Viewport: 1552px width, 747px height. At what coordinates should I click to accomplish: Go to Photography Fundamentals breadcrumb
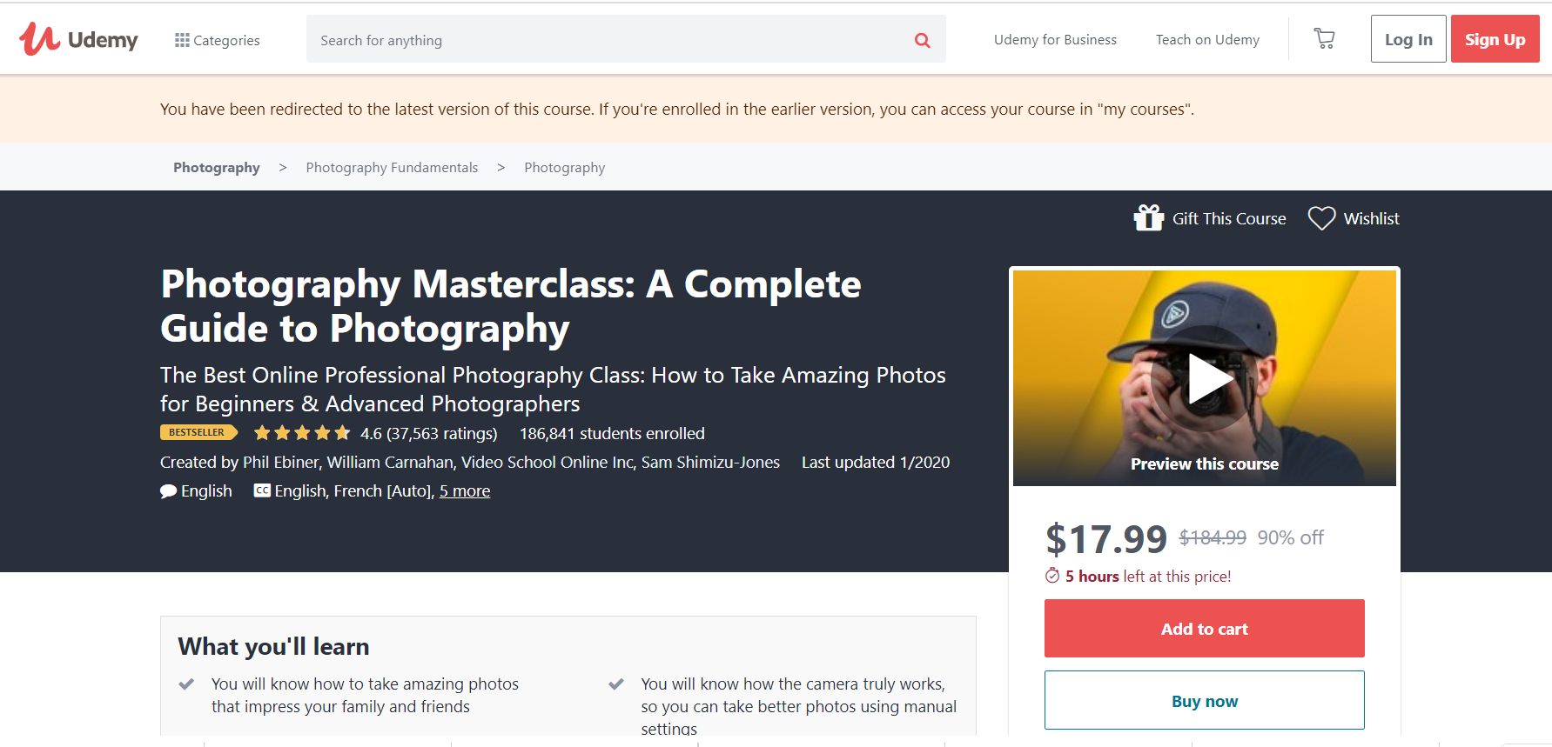[392, 167]
